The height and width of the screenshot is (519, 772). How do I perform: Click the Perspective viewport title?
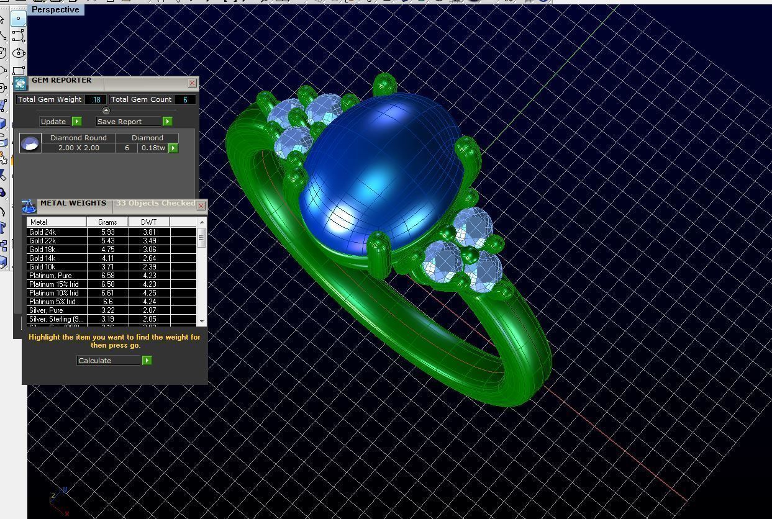tap(56, 9)
